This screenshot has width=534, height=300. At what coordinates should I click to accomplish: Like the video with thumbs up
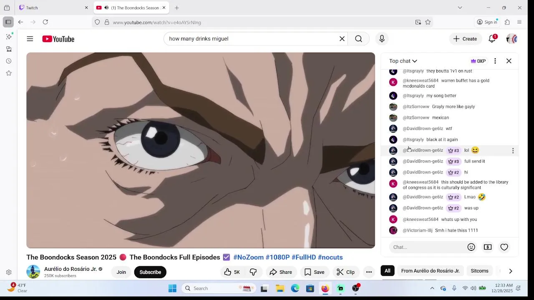point(232,272)
